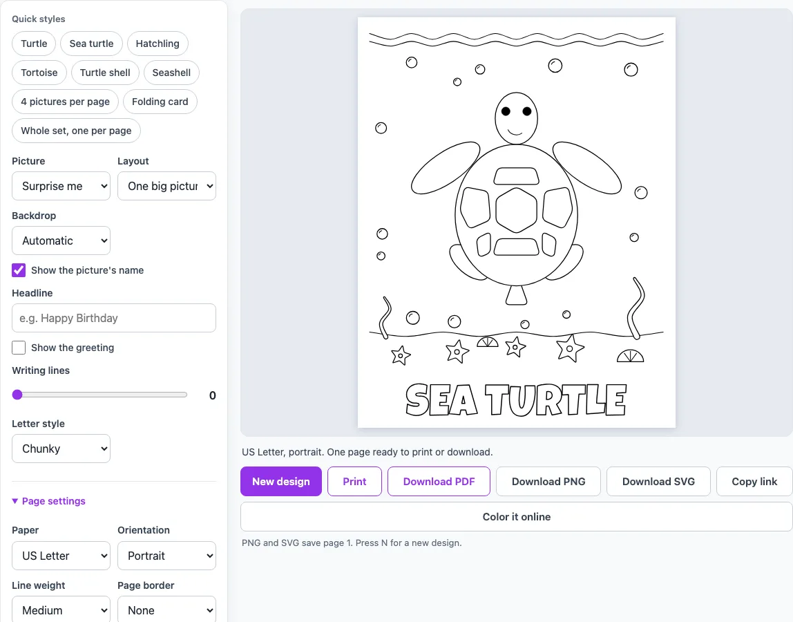
Task: Choose the Sea turtle quick style
Action: point(92,44)
